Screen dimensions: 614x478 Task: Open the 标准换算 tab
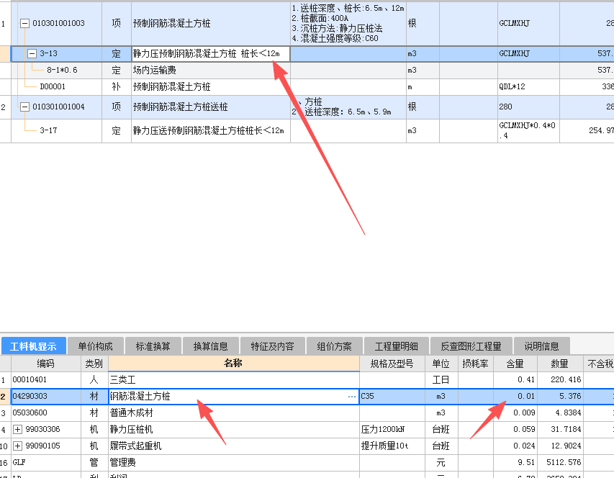click(153, 346)
